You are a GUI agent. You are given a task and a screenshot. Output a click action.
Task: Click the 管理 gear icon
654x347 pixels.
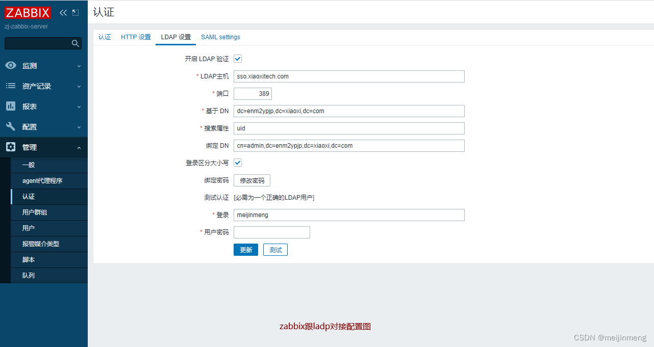tap(11, 147)
